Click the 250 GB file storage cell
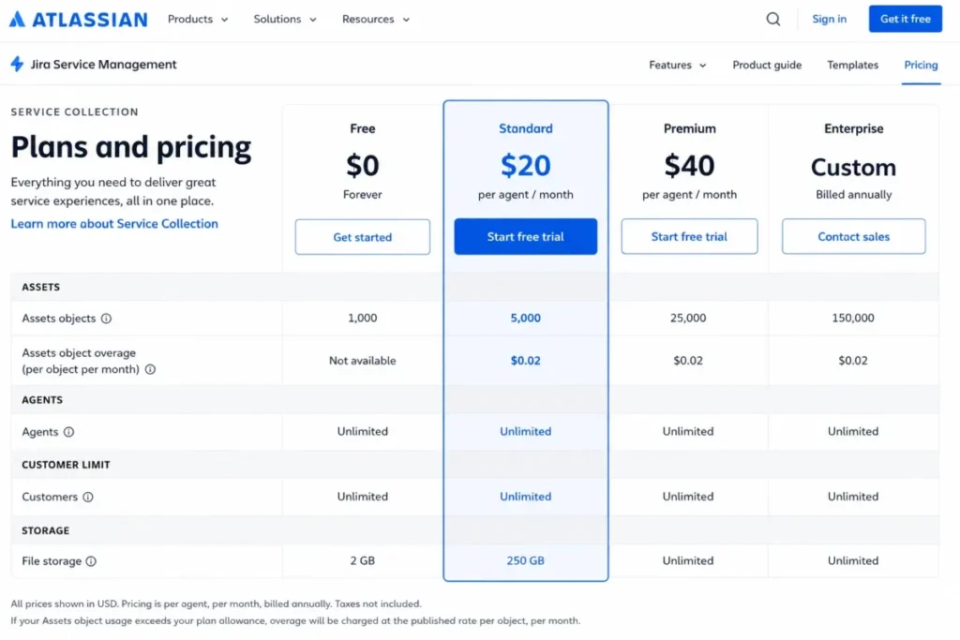 click(x=525, y=560)
